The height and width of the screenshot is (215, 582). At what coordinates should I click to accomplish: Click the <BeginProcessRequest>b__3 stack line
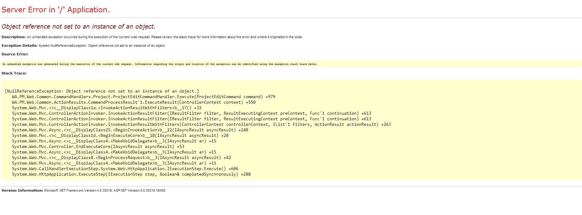(x=121, y=158)
